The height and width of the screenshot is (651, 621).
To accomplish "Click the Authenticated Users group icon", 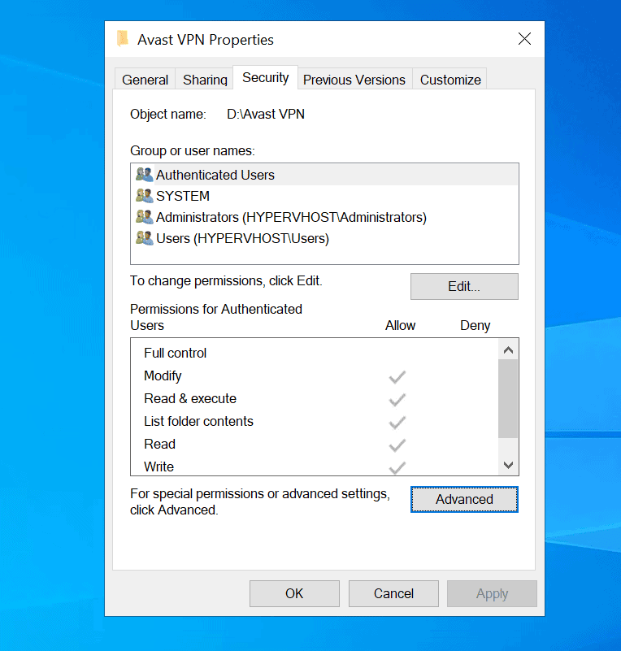I will pyautogui.click(x=145, y=175).
